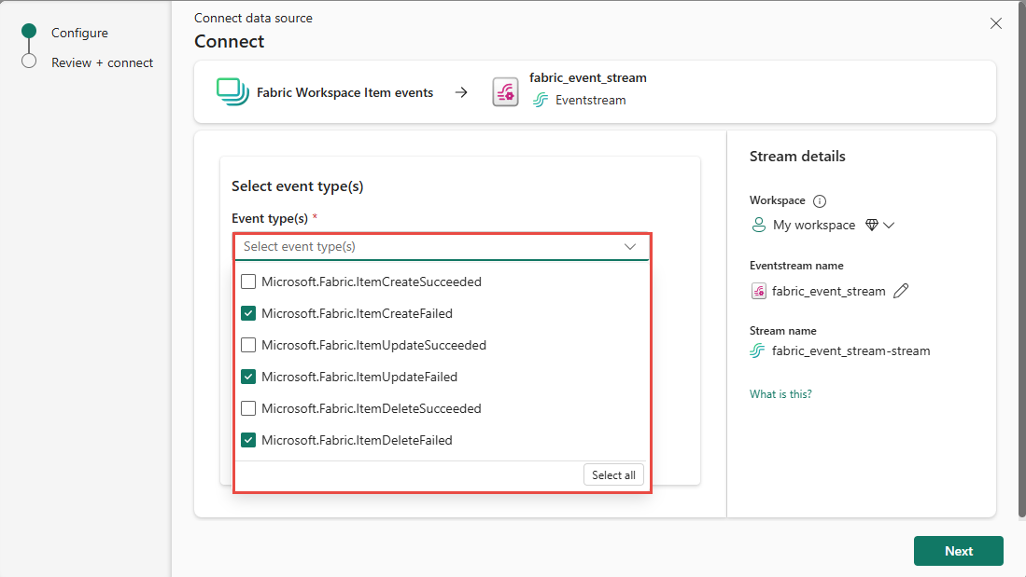
Task: Click the Next button
Action: click(x=959, y=551)
